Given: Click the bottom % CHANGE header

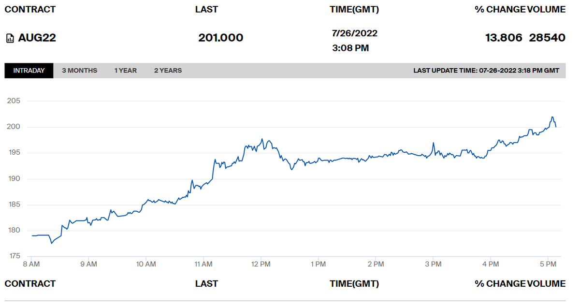Looking at the screenshot, I should (x=500, y=284).
